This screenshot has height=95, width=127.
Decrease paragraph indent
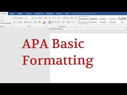pos(65,18)
